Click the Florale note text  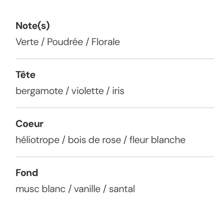click(x=105, y=42)
